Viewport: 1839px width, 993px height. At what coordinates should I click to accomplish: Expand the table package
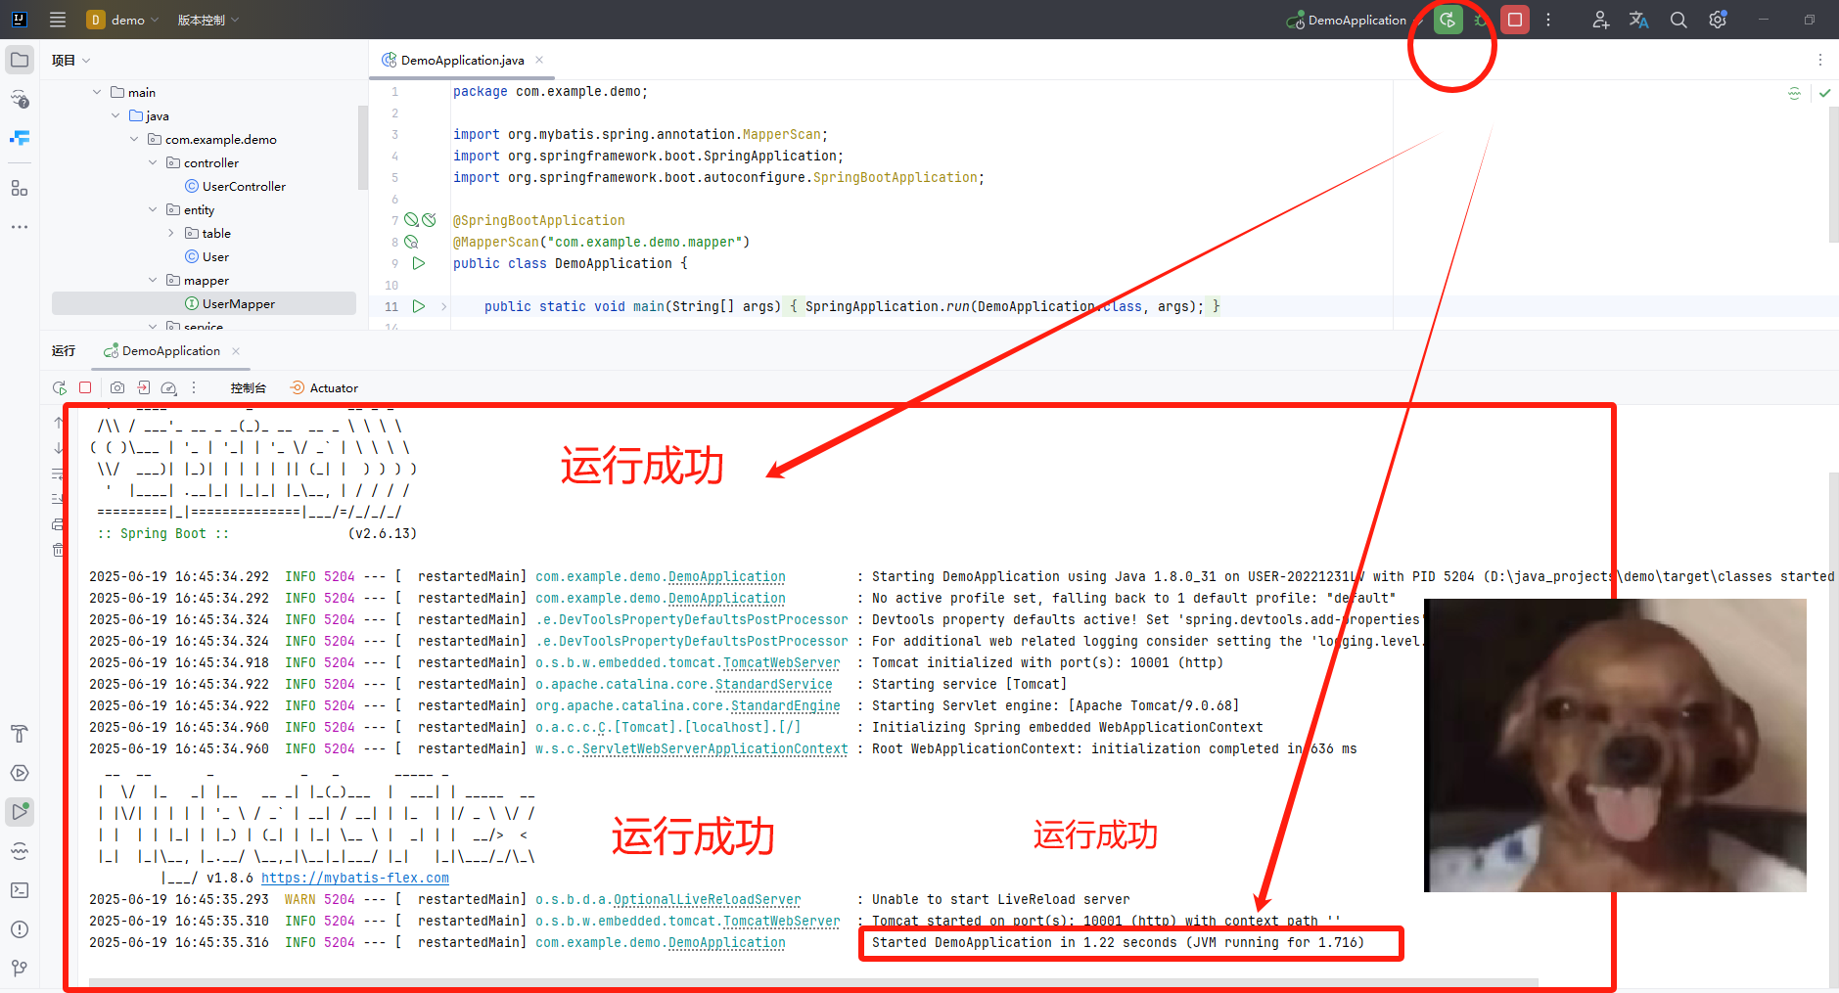171,233
